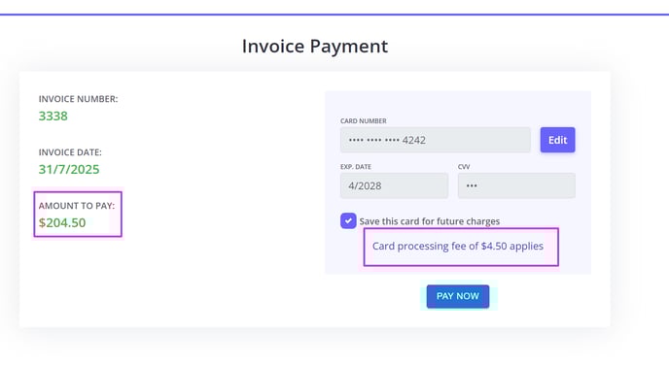The image size is (669, 367).
Task: Click the Edit button beside the card number
Action: [x=557, y=140]
